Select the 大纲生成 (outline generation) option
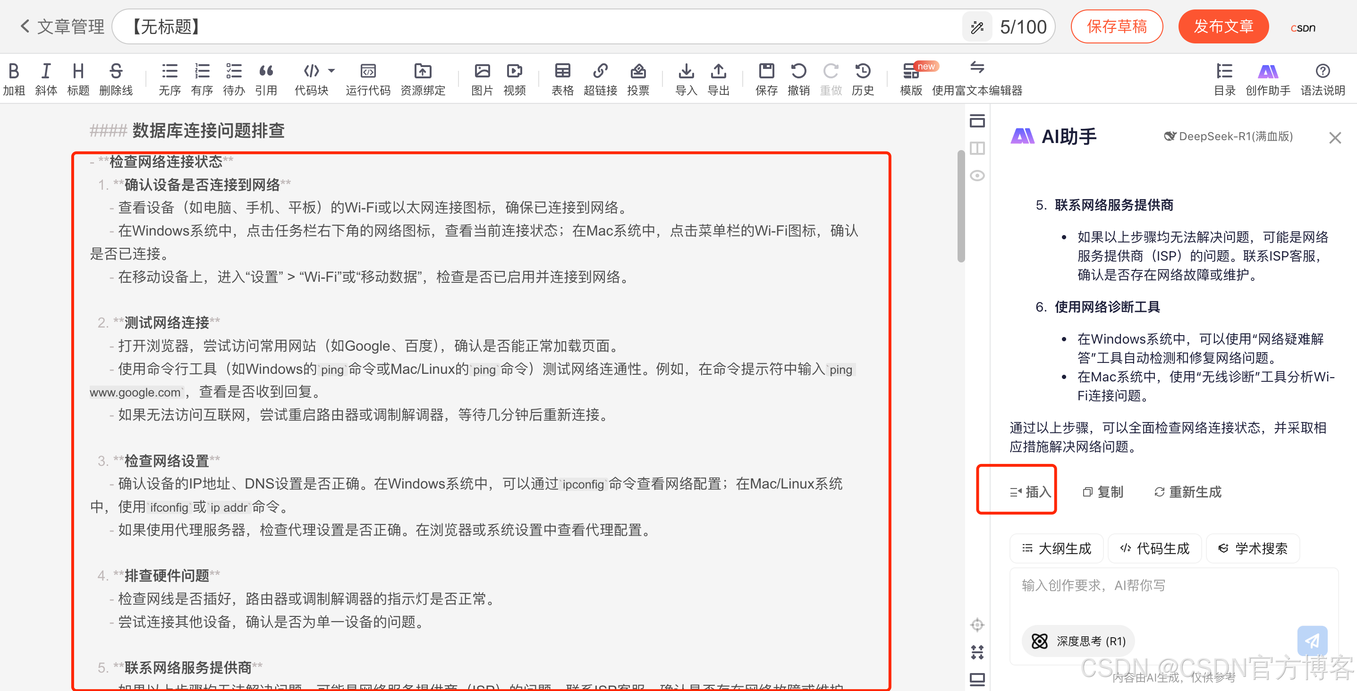This screenshot has height=691, width=1357. click(x=1056, y=548)
